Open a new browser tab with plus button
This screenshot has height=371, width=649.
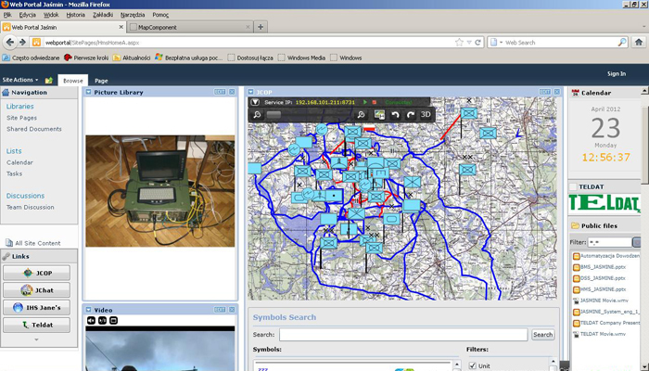tap(261, 27)
